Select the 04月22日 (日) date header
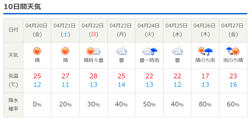Image resolution: width=252 pixels, height=120 pixels. pyautogui.click(x=93, y=30)
